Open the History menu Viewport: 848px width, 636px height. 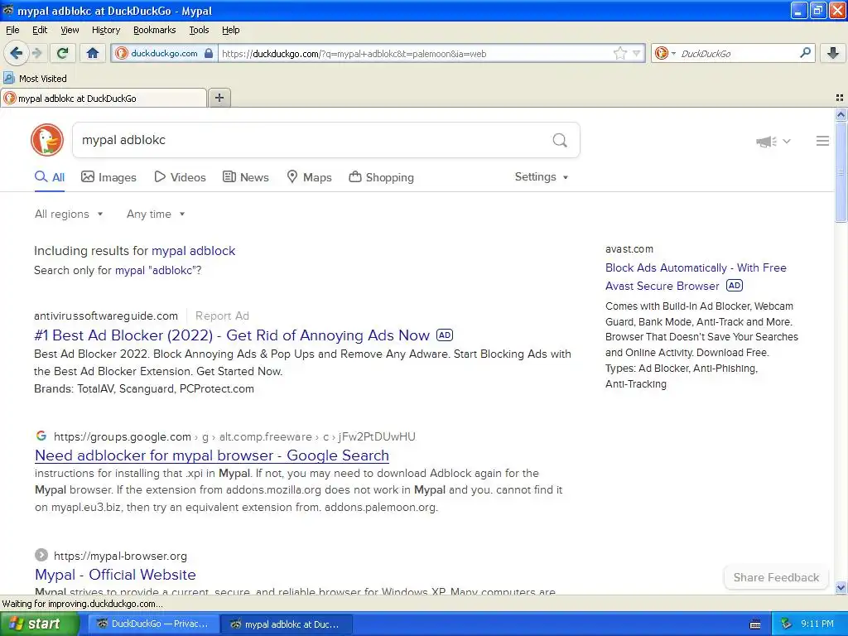105,30
